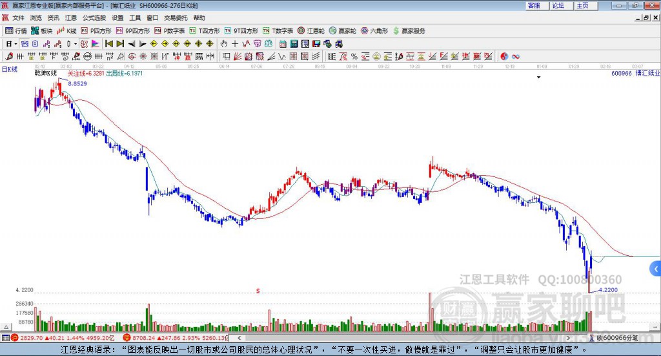Click the 主页 button
The width and height of the screenshot is (661, 356).
(x=586, y=5)
